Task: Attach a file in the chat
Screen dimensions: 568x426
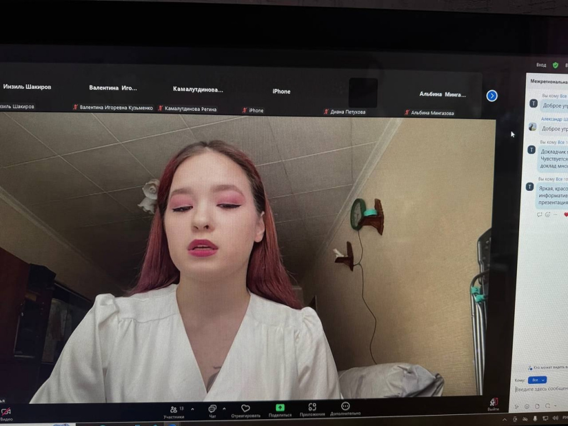Action: (537, 406)
